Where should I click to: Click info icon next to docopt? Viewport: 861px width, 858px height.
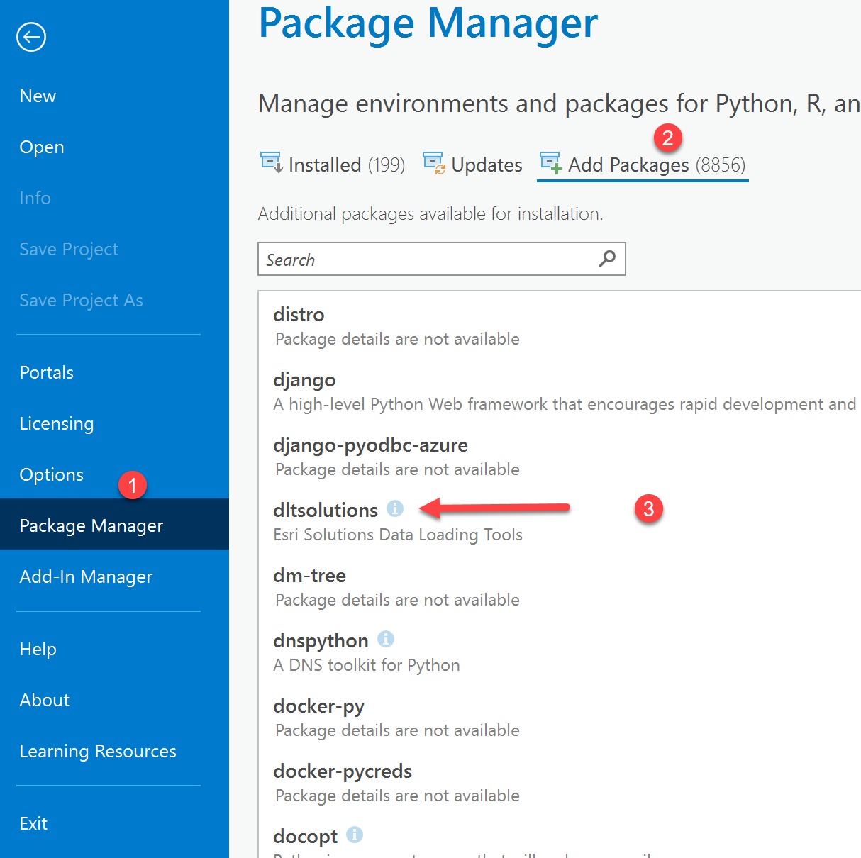(355, 835)
